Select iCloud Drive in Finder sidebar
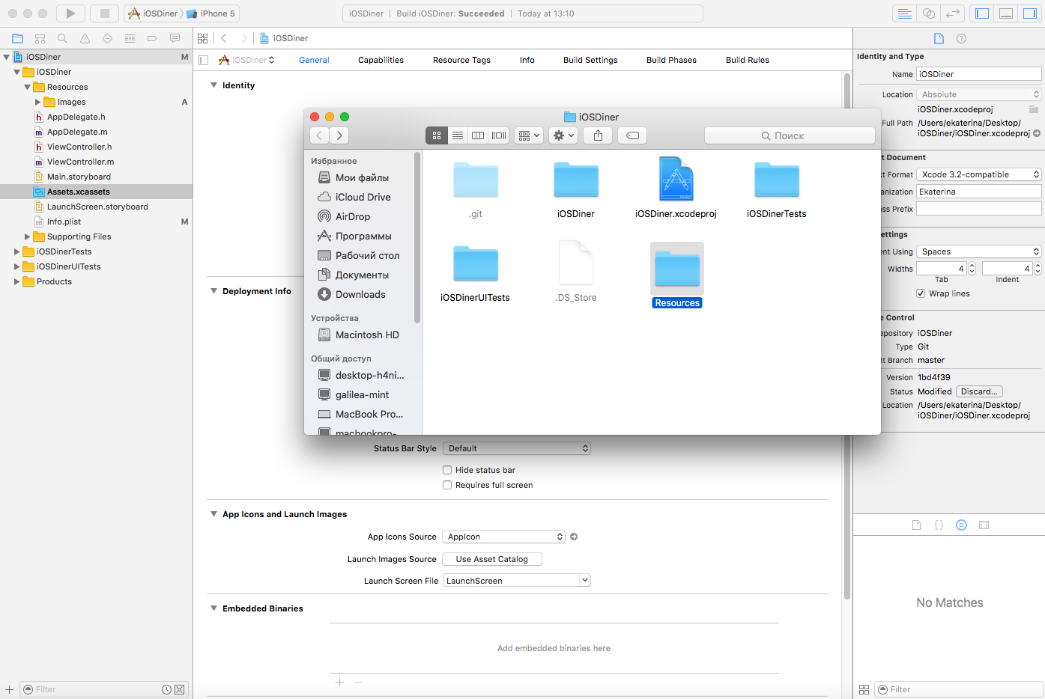 point(363,197)
